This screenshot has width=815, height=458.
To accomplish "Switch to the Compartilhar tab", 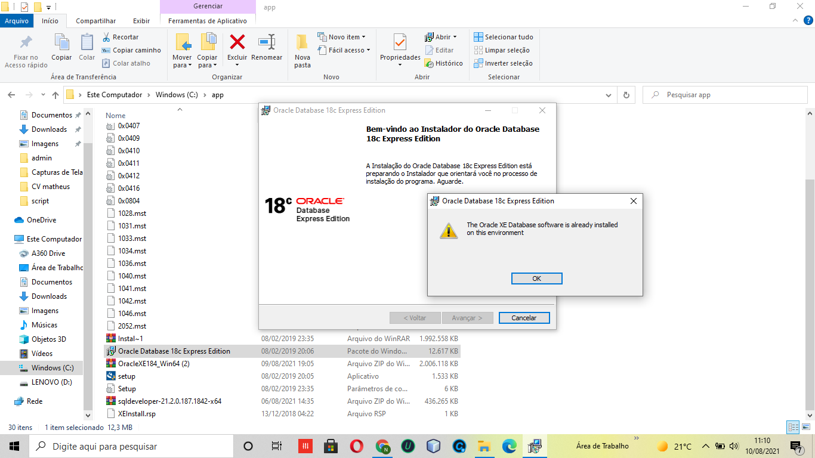I will coord(96,21).
